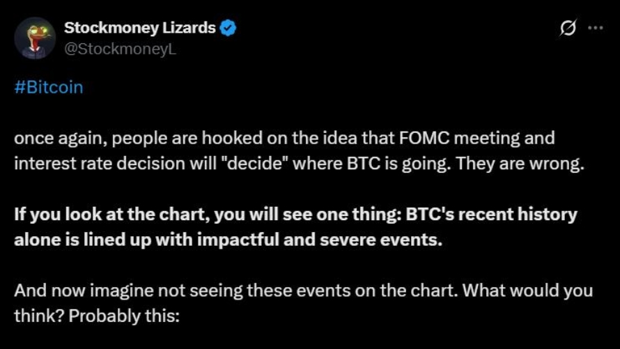
Task: Click the bold phrase "impactful and severe events."
Action: [x=320, y=240]
